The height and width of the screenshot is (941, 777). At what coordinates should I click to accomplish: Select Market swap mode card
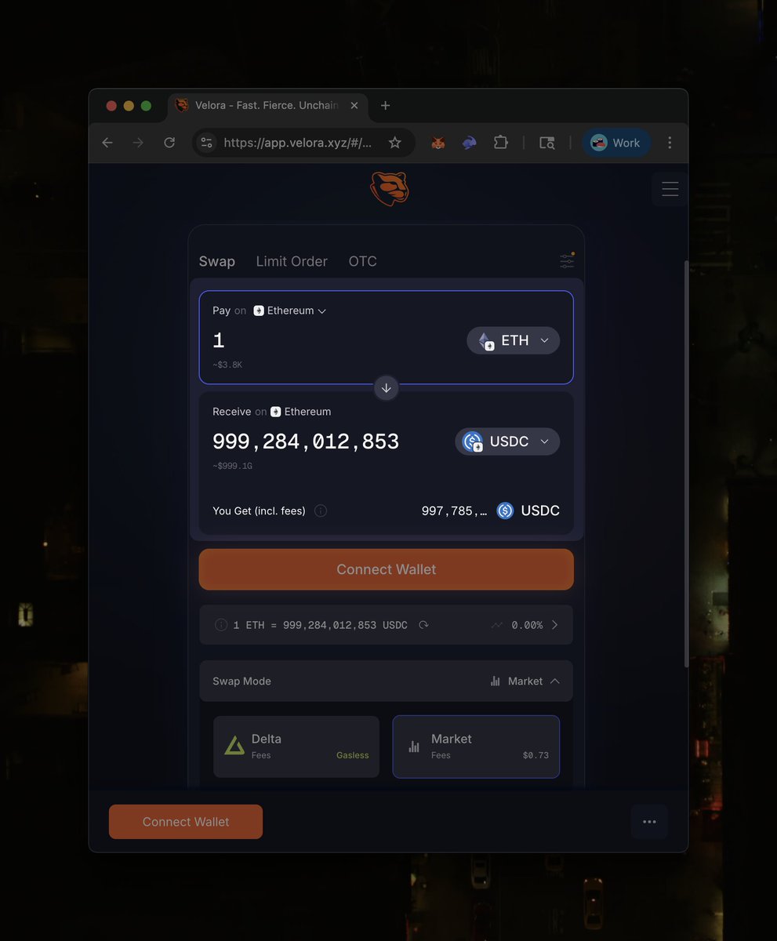476,747
